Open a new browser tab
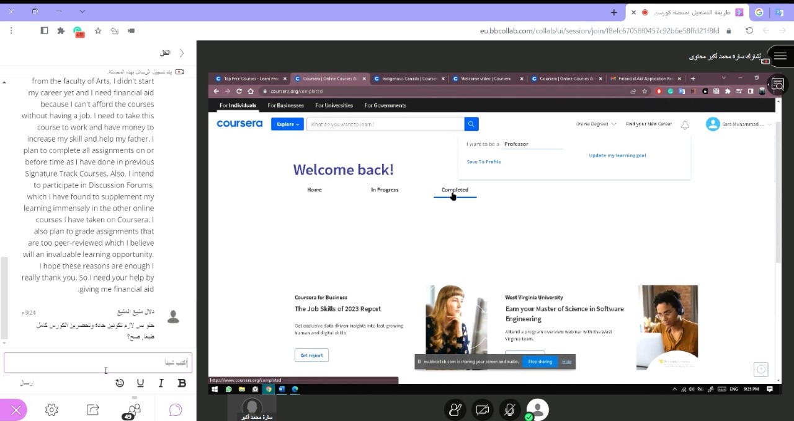The width and height of the screenshot is (794, 421). click(613, 12)
